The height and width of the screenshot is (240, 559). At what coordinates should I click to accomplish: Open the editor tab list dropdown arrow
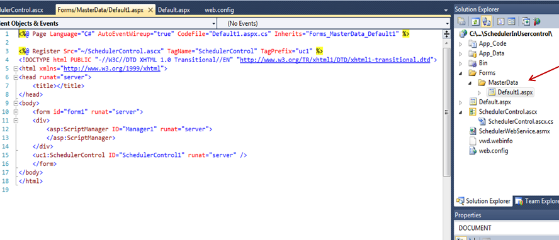point(446,10)
